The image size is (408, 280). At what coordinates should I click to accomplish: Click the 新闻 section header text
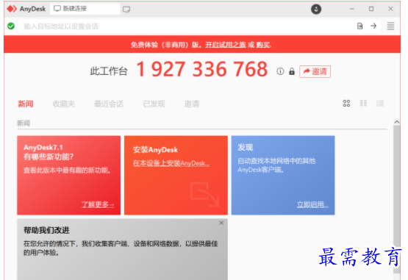24,123
